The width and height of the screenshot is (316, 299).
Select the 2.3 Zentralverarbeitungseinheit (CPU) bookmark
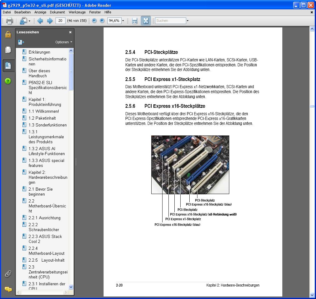click(x=48, y=272)
